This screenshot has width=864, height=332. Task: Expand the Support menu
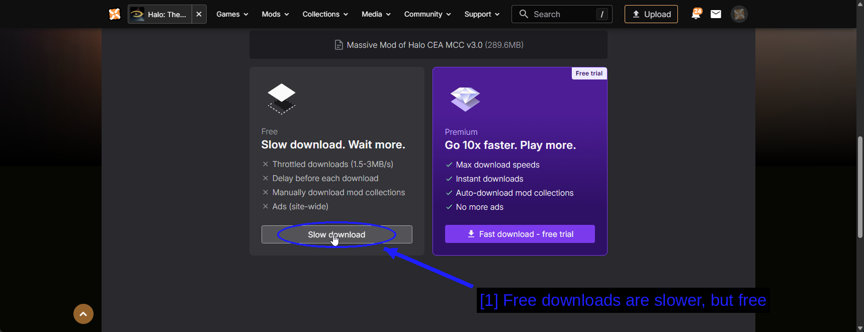(x=482, y=14)
